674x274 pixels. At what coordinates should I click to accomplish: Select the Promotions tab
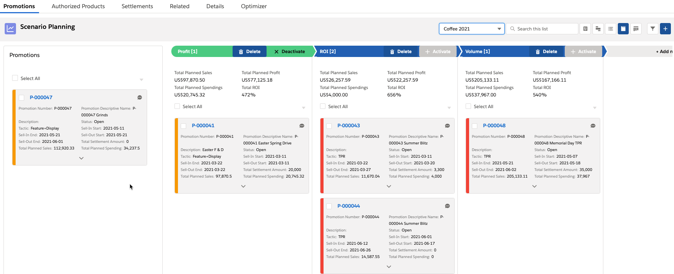pos(19,6)
